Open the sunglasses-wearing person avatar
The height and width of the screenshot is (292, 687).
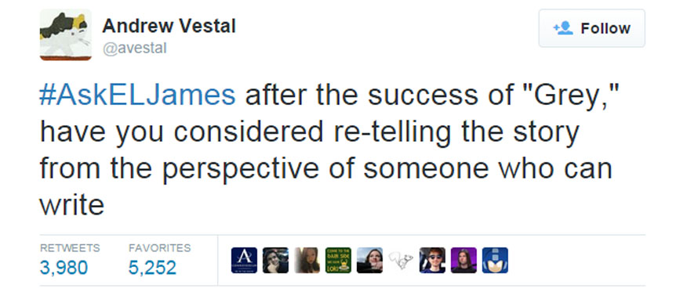[432, 260]
